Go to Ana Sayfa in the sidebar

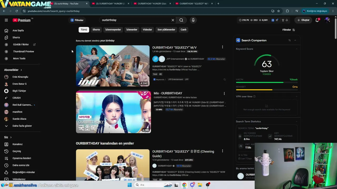18,30
